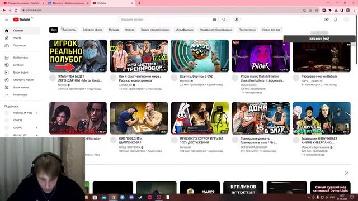The width and height of the screenshot is (358, 201).
Task: Select the Сейчас в эфире chip
Action: tap(92, 30)
